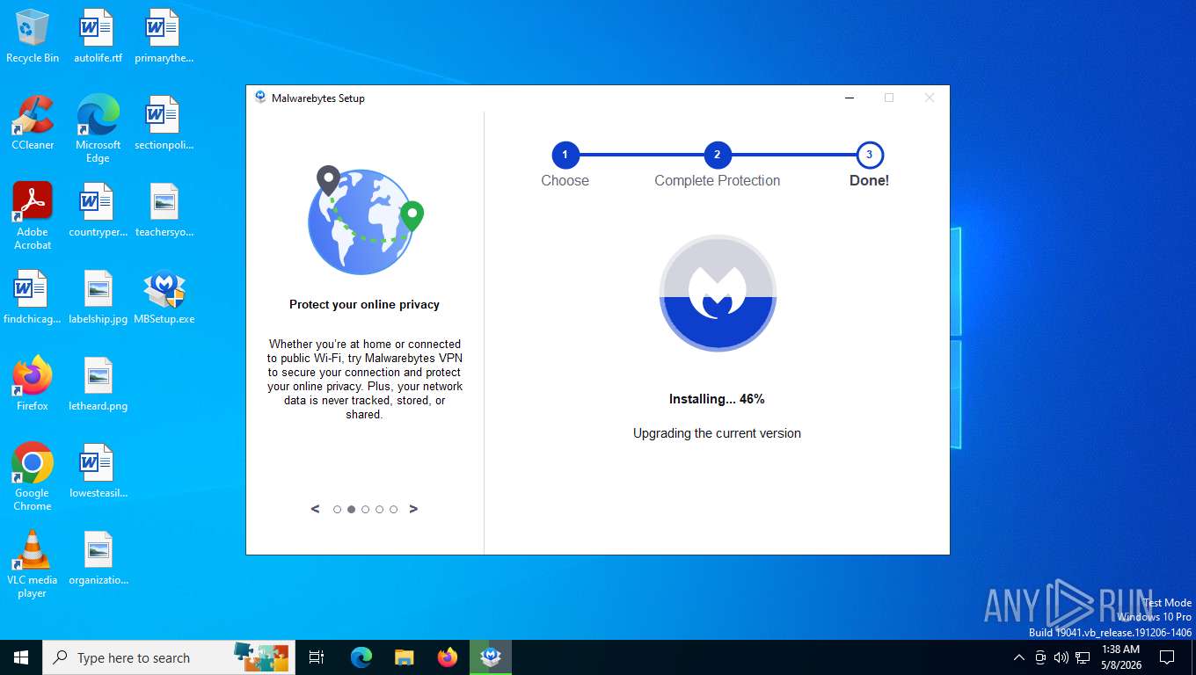Open network status tray icon

1083,657
